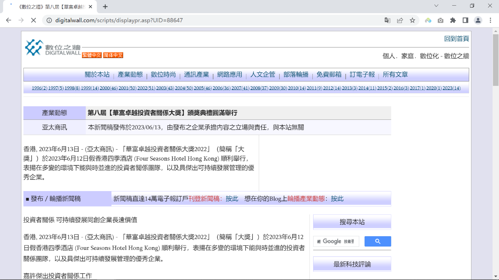499x280 pixels.
Task: Click the DigitalWall logo
Action: pyautogui.click(x=53, y=48)
